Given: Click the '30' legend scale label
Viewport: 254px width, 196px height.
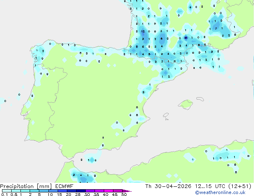Looking at the screenshot, I should tap(87, 194).
